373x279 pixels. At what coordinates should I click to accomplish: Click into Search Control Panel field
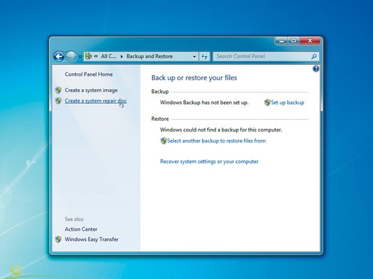[x=262, y=56]
